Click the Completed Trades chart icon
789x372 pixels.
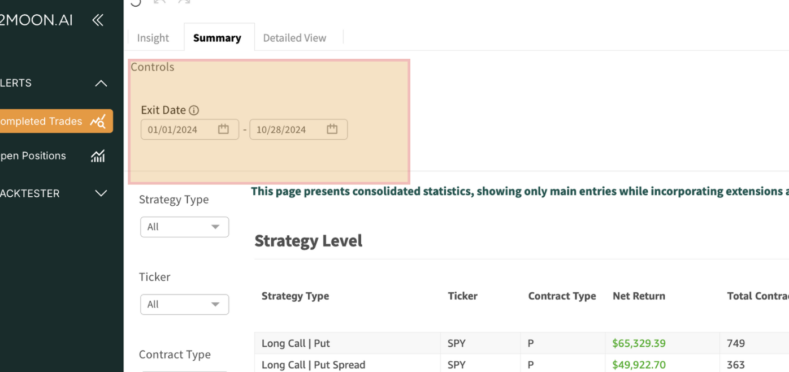coord(98,121)
